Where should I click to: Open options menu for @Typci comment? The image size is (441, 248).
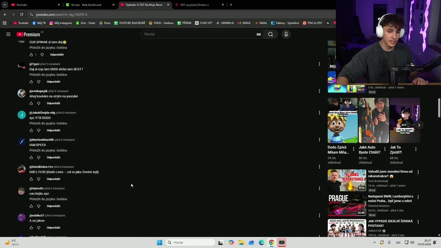[319, 64]
